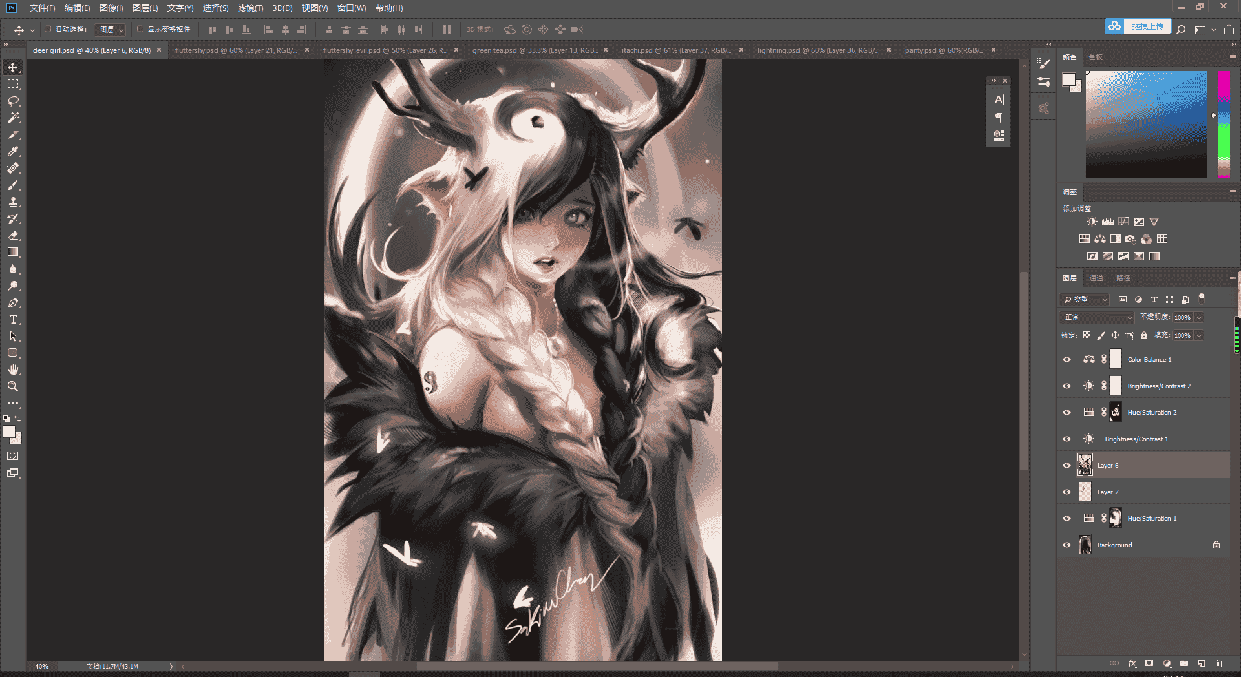
Task: Select the Clone Stamp tool
Action: 13,202
